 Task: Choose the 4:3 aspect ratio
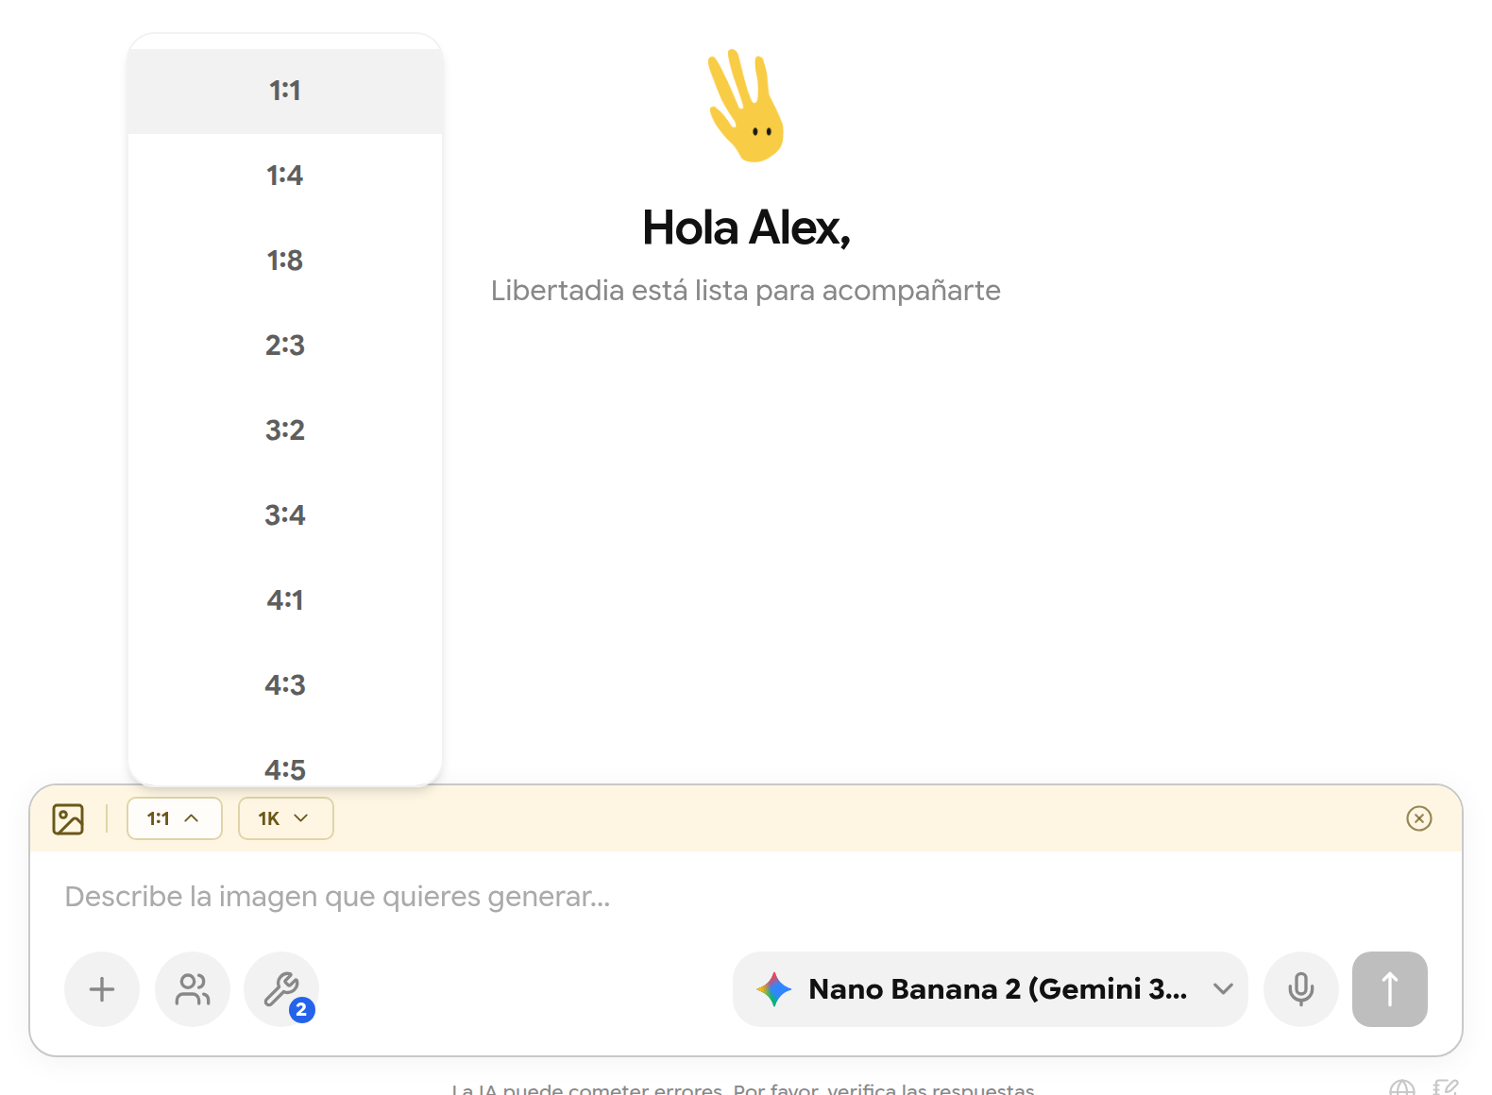point(284,685)
